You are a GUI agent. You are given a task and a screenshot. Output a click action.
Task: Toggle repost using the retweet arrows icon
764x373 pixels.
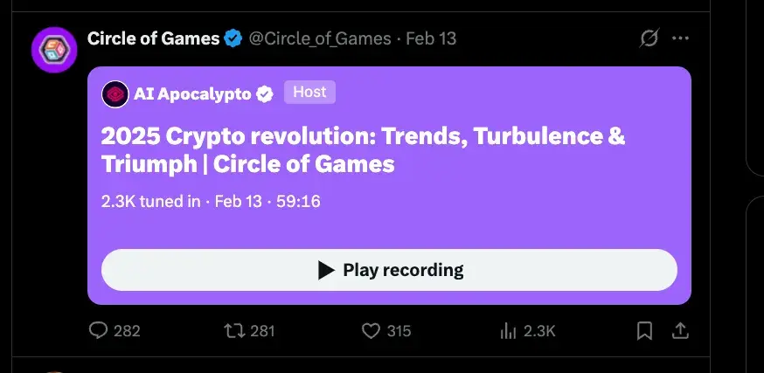[x=235, y=331]
